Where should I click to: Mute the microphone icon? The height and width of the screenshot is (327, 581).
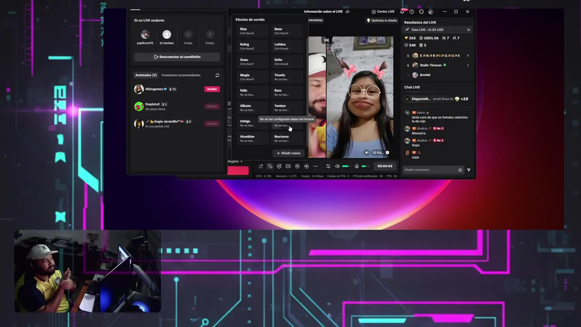pos(357,166)
